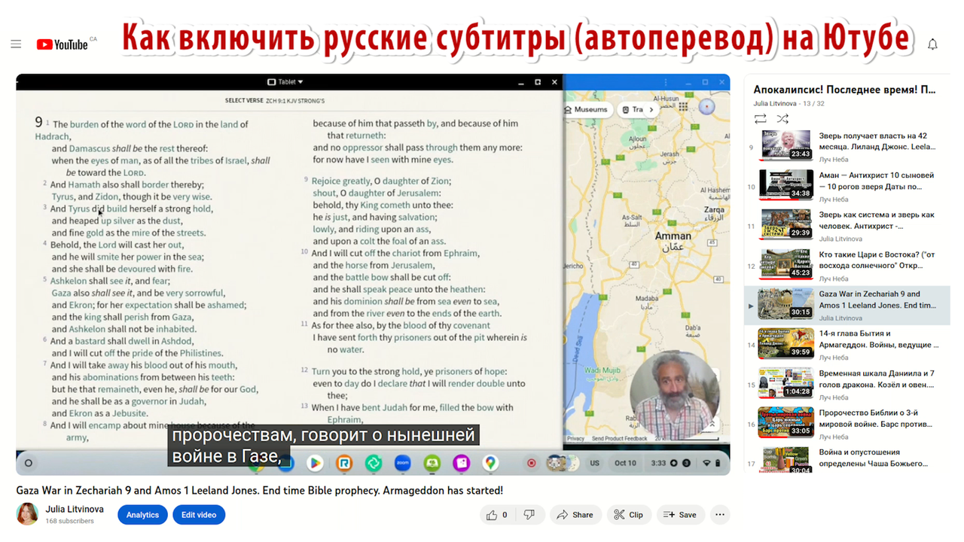964x542 pixels.
Task: Toggle playlist shuffle
Action: pos(782,119)
